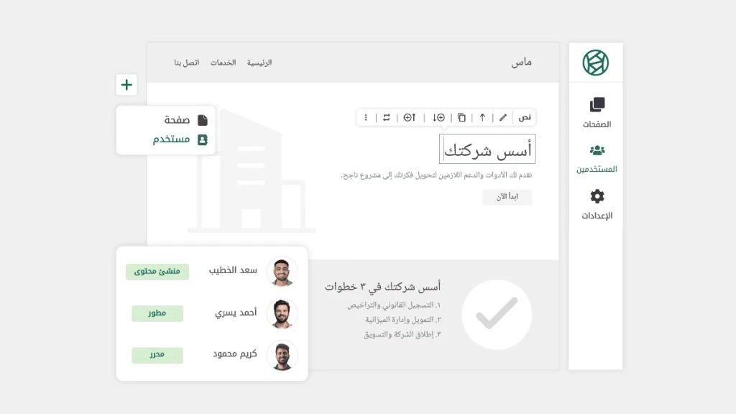Click step ٣. إطلاق الشركة والتسويق

pyautogui.click(x=402, y=335)
